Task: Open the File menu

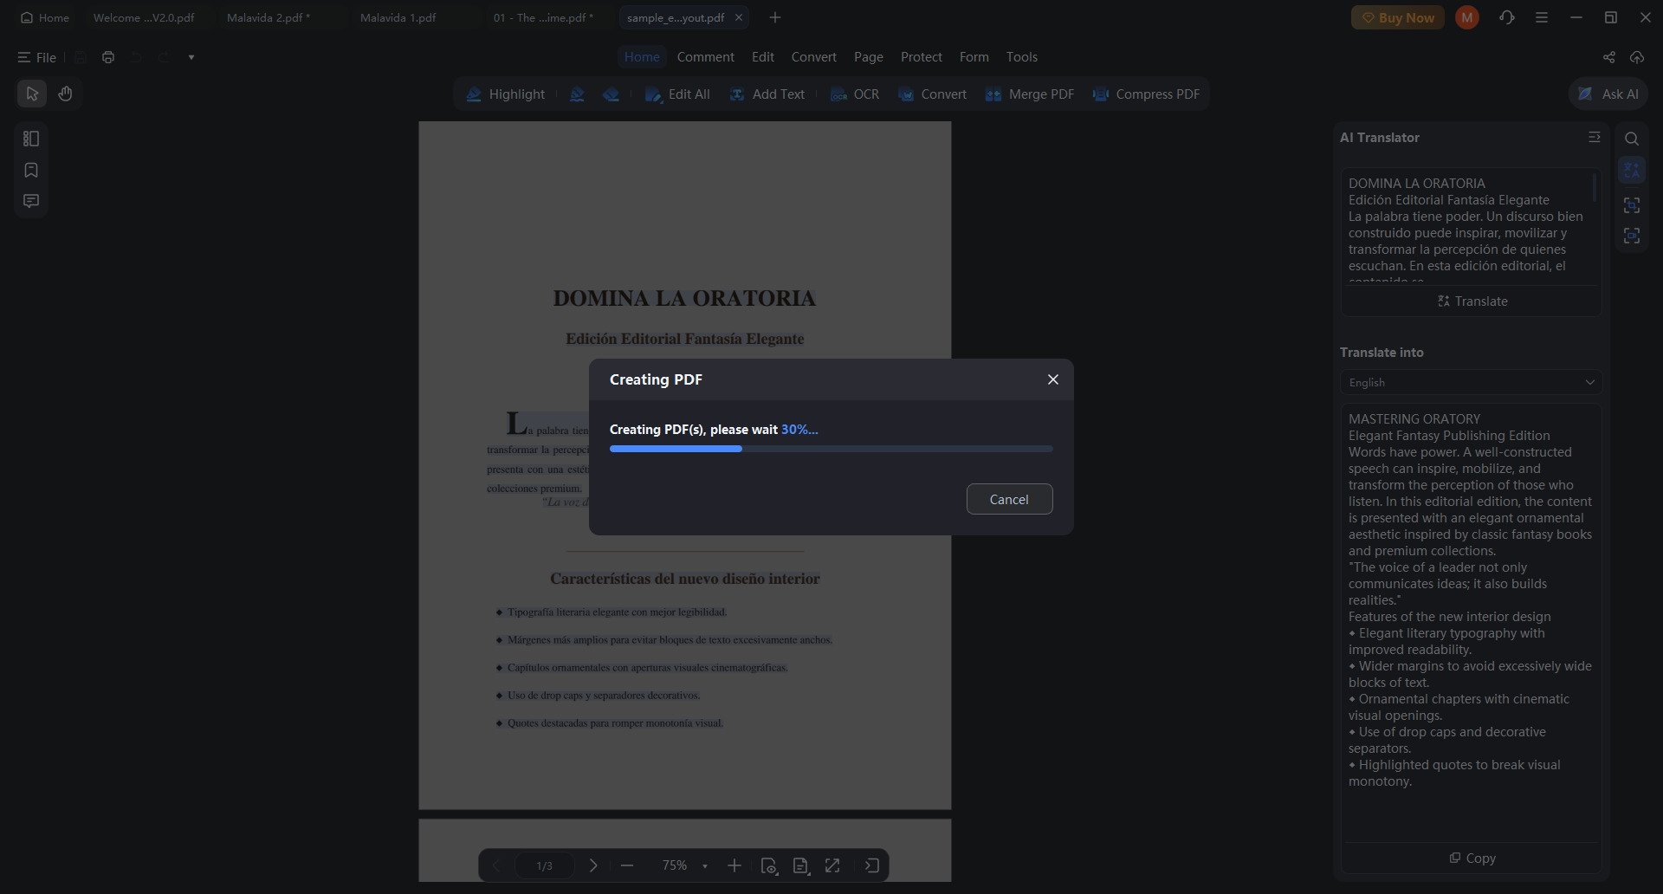Action: click(37, 57)
